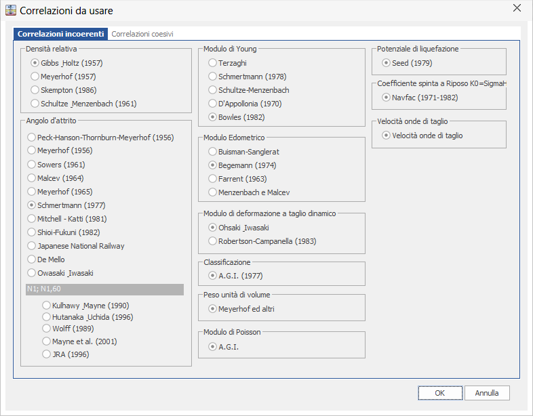Select Terzaghi for Modulo di Young
The width and height of the screenshot is (533, 416).
(x=227, y=63)
